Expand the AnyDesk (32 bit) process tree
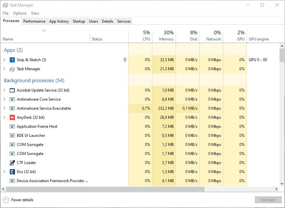The width and height of the screenshot is (285, 208). pos(4,117)
